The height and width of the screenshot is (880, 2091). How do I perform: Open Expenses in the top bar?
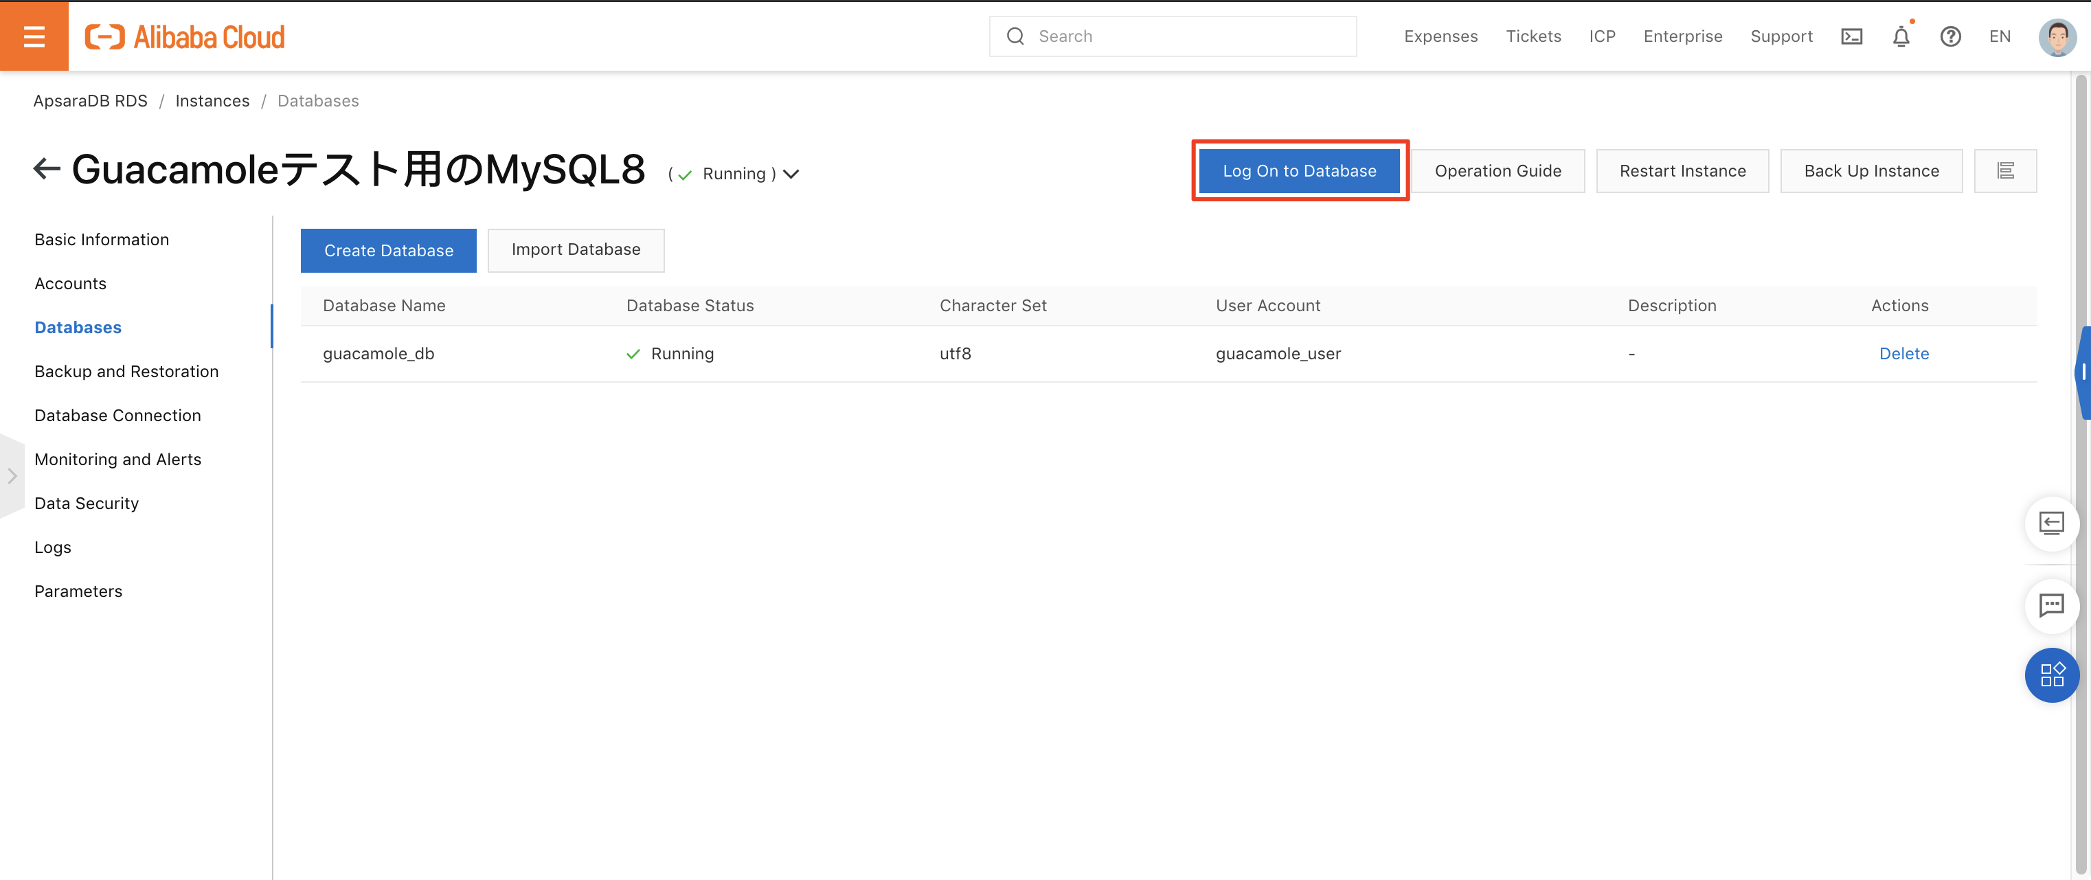[1440, 36]
